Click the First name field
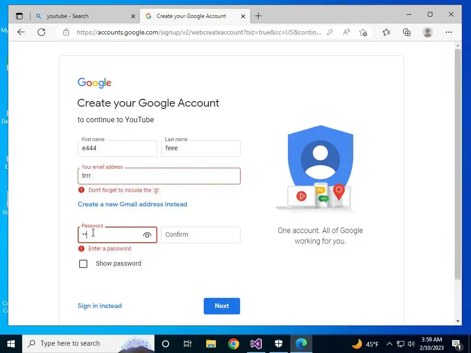This screenshot has height=353, width=471. pyautogui.click(x=117, y=148)
